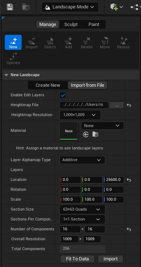This screenshot has height=267, width=141.
Task: Click the Location X value field
Action: (70, 180)
